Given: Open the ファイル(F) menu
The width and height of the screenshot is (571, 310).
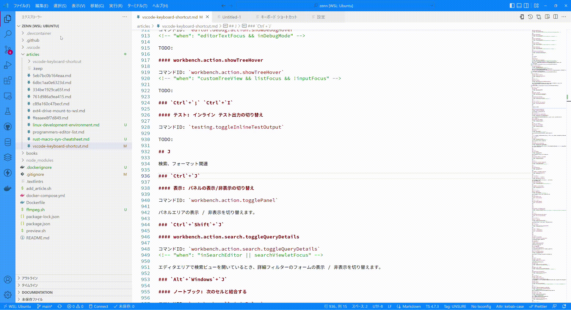Looking at the screenshot, I should (22, 6).
